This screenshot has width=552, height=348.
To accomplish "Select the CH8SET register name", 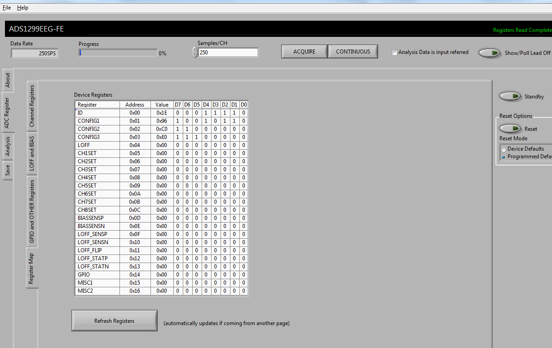I will tap(87, 210).
